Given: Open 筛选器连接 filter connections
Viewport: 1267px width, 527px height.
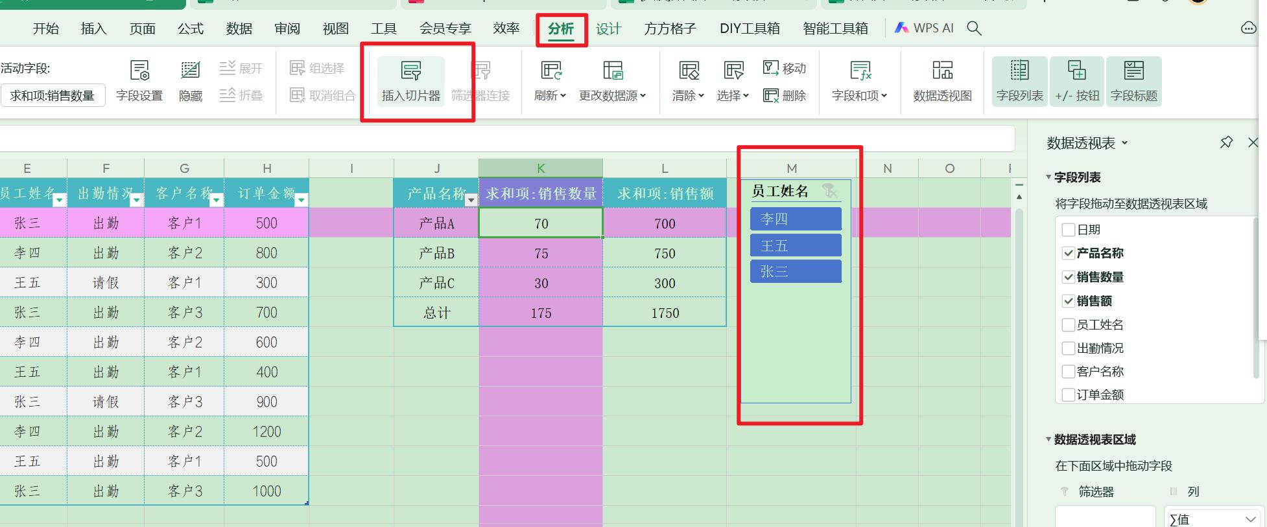Looking at the screenshot, I should point(480,81).
